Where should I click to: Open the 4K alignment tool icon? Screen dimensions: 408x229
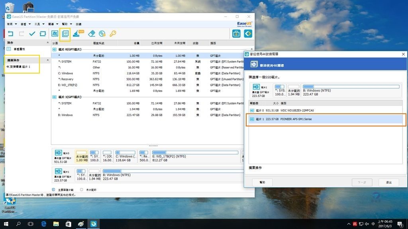(65, 34)
